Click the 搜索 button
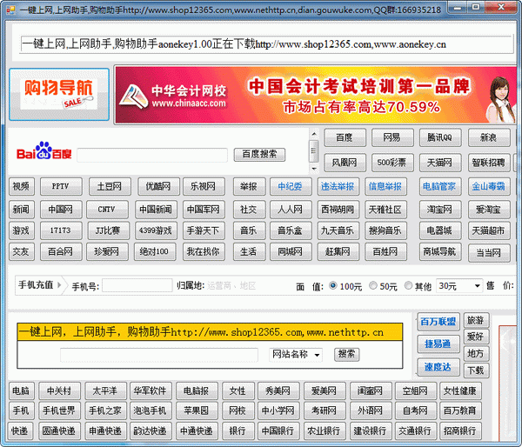 [346, 354]
